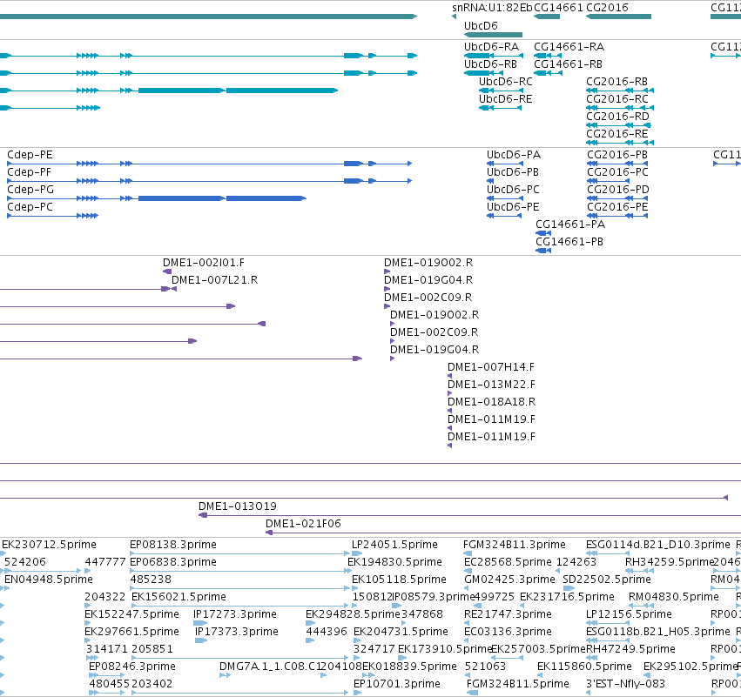Click EK194830.5prime EST label

click(394, 562)
